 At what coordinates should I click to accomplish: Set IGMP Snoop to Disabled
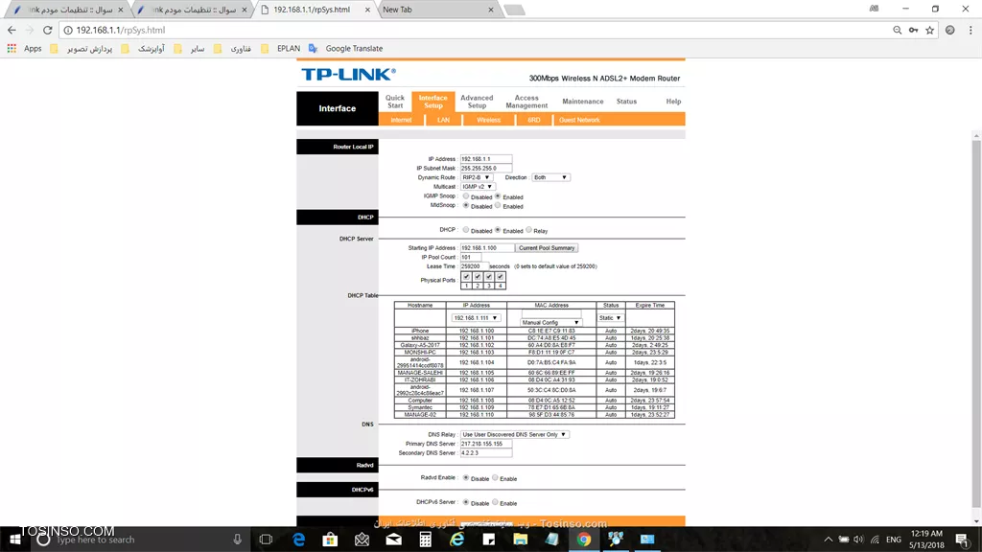tap(466, 196)
